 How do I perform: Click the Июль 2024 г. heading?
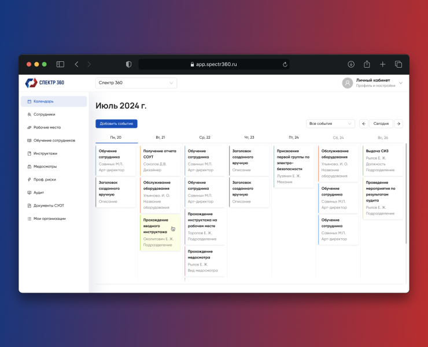(x=121, y=106)
